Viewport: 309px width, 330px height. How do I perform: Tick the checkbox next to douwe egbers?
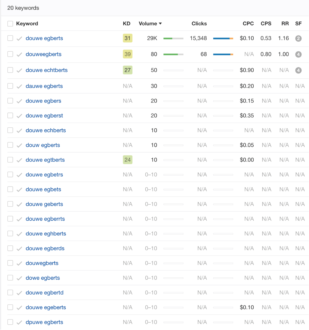pyautogui.click(x=10, y=101)
